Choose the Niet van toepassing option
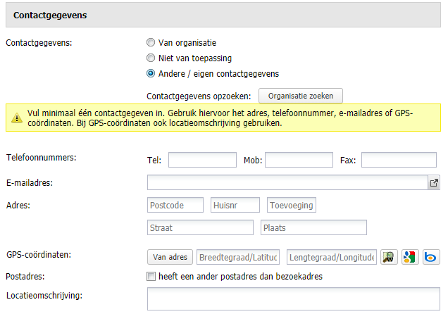Viewport: 448px width, 314px height. 151,58
